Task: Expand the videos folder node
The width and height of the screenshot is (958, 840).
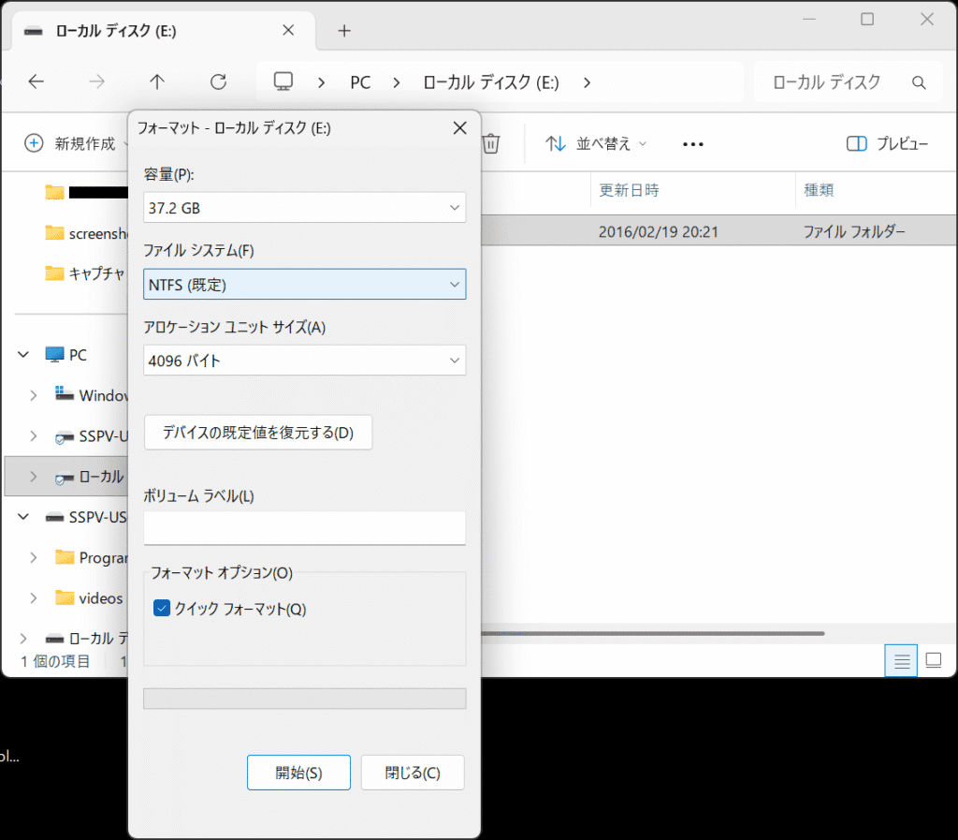Action: point(34,597)
